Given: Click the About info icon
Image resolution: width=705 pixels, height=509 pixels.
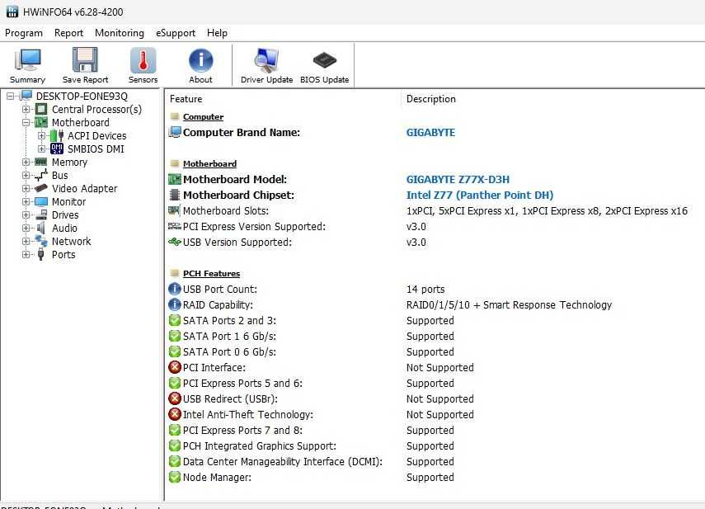Looking at the screenshot, I should point(200,59).
